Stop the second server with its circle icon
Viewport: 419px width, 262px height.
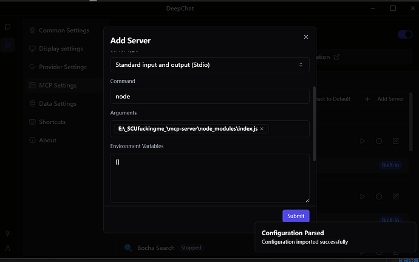[x=379, y=197]
